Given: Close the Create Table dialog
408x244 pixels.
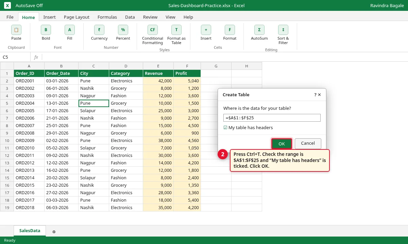Looking at the screenshot, I should click(x=319, y=95).
